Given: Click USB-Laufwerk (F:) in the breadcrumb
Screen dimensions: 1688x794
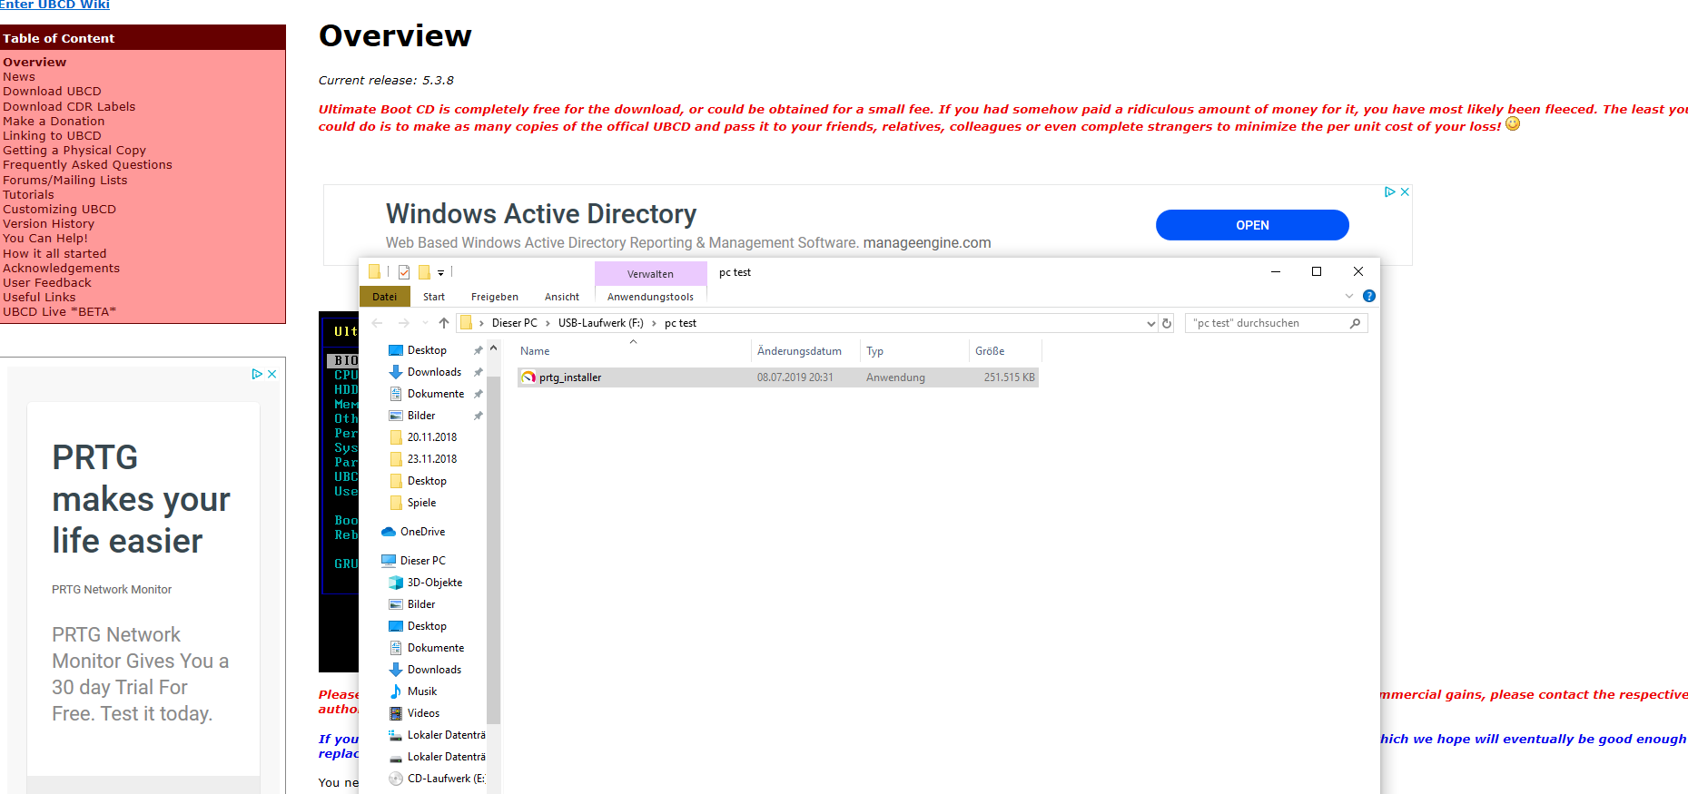Looking at the screenshot, I should [x=601, y=323].
